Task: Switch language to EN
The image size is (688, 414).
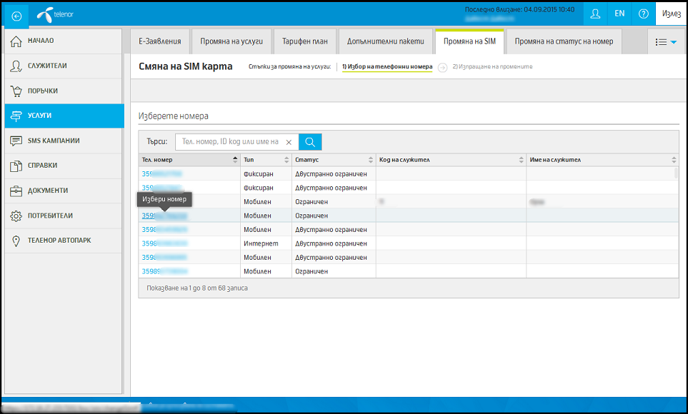Action: [x=619, y=14]
